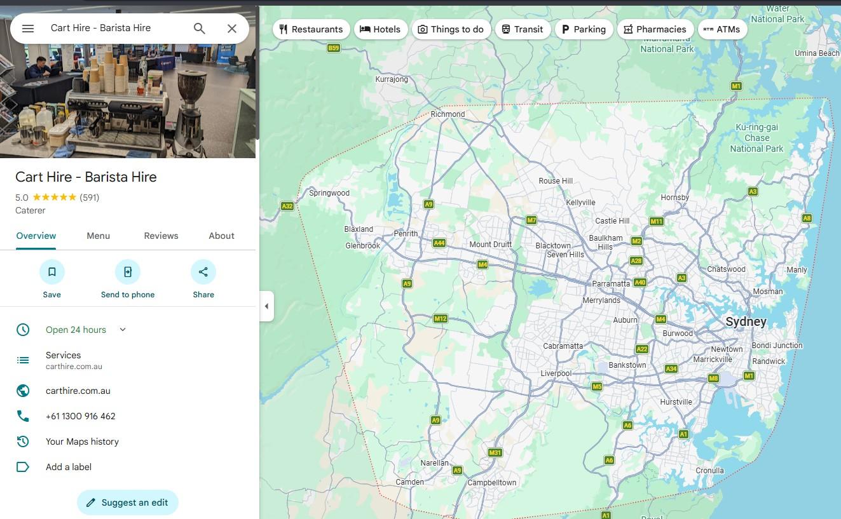This screenshot has height=519, width=841.
Task: Click the phone handset icon
Action: (23, 416)
